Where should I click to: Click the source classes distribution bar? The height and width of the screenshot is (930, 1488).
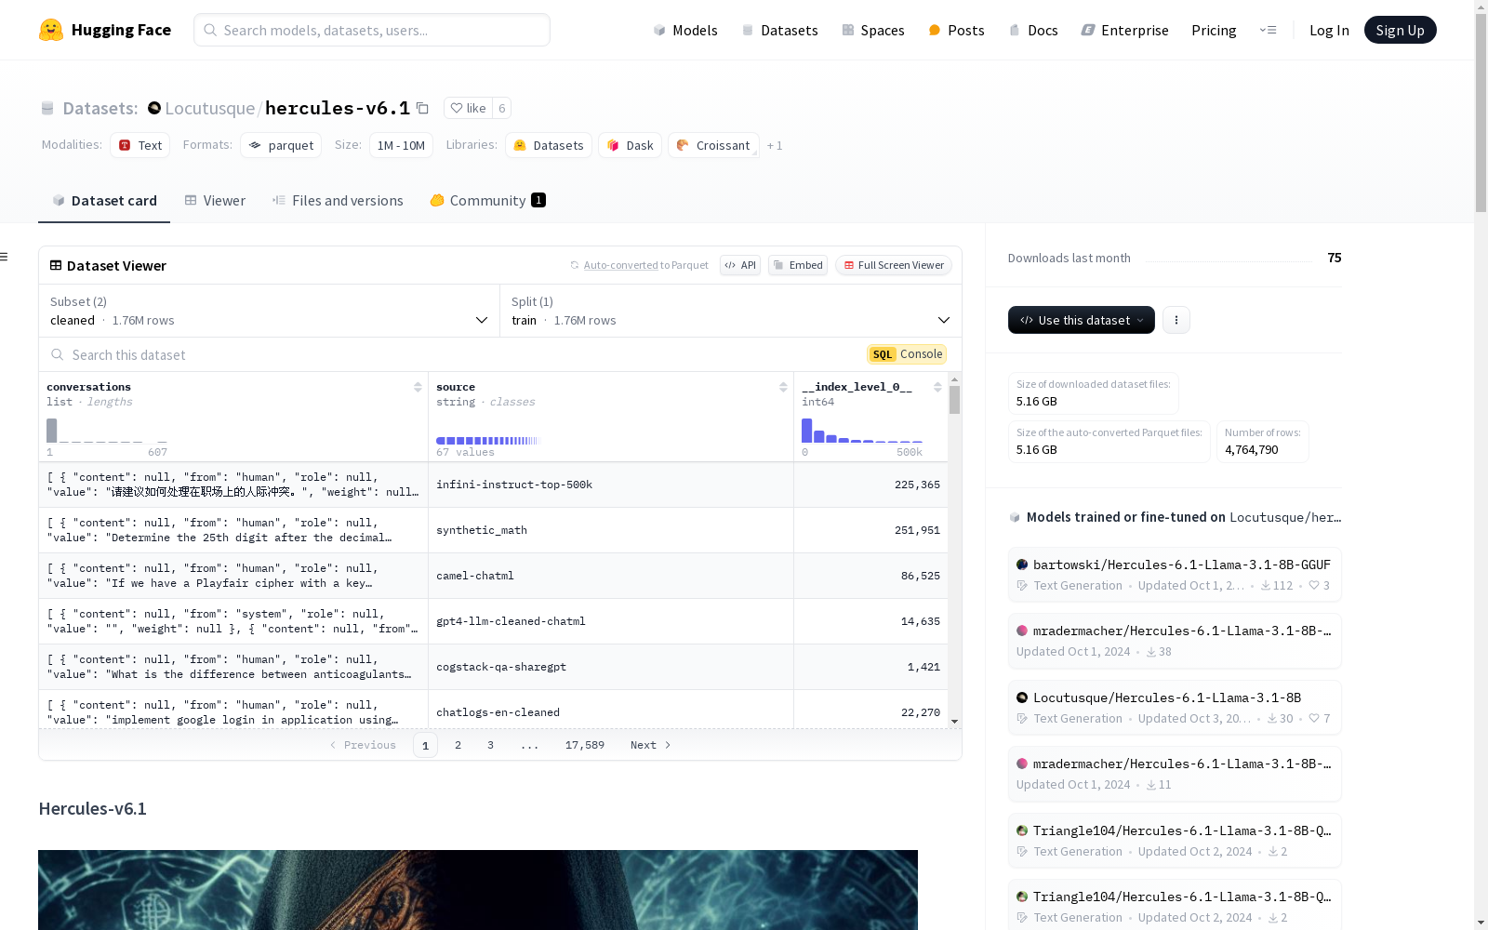(488, 440)
